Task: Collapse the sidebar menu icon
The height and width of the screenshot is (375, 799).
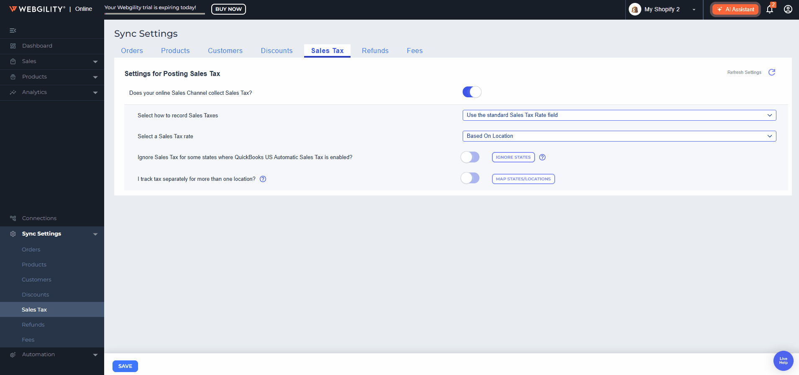Action: [13, 30]
